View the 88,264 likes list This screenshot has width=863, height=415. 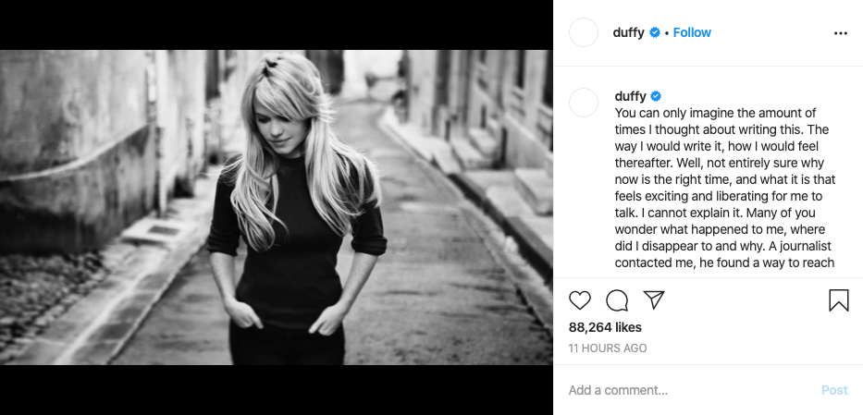click(605, 327)
